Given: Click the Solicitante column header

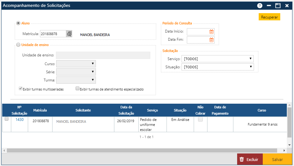Looking at the screenshot, I should 83,110.
